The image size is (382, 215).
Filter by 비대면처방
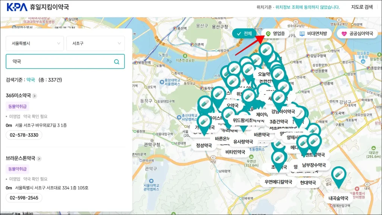coord(313,34)
